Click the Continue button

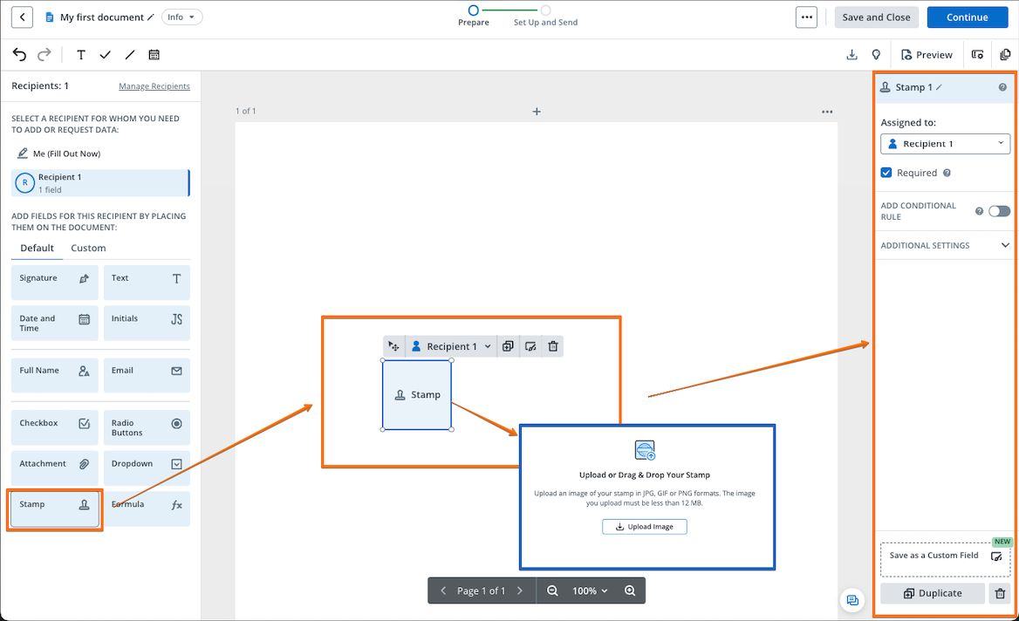coord(967,17)
